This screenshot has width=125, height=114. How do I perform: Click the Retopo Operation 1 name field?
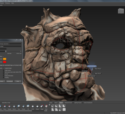(x=10, y=44)
